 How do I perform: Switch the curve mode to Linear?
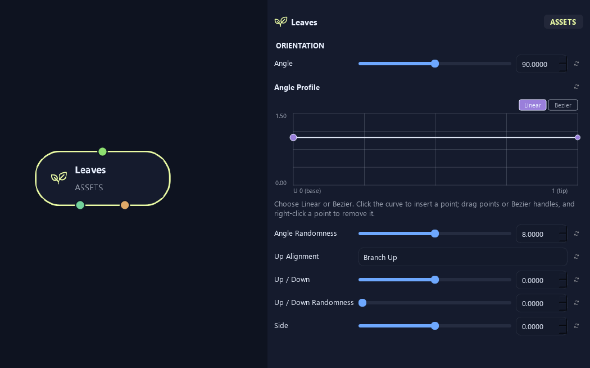(533, 105)
